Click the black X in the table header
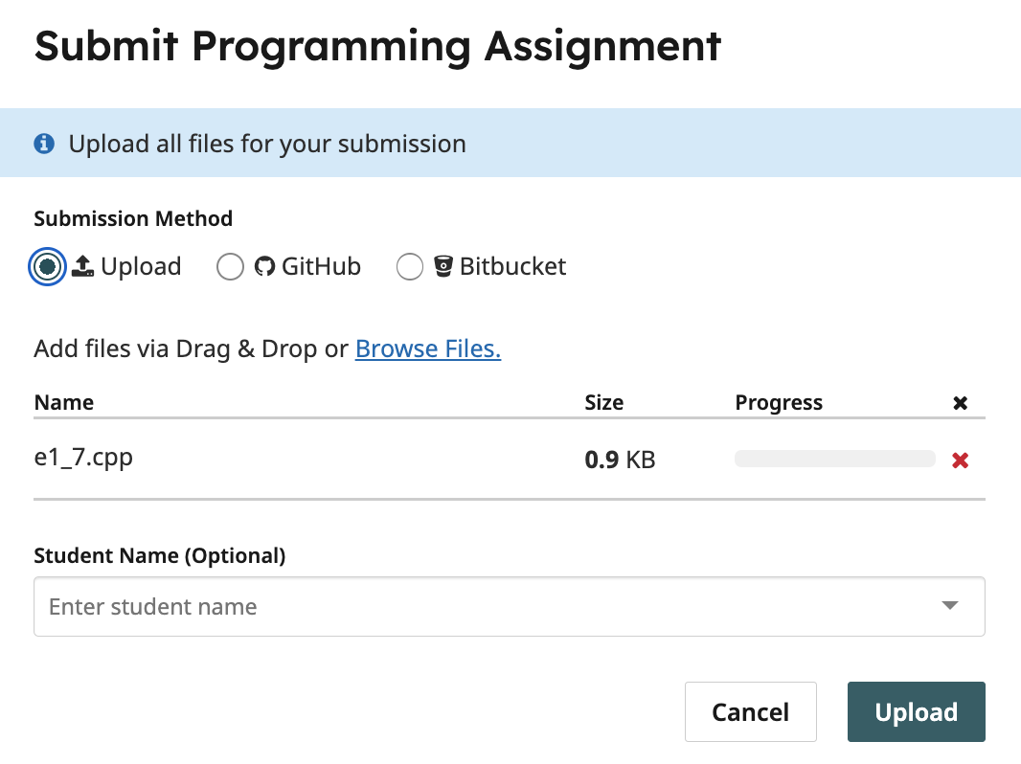This screenshot has width=1021, height=764. click(960, 403)
